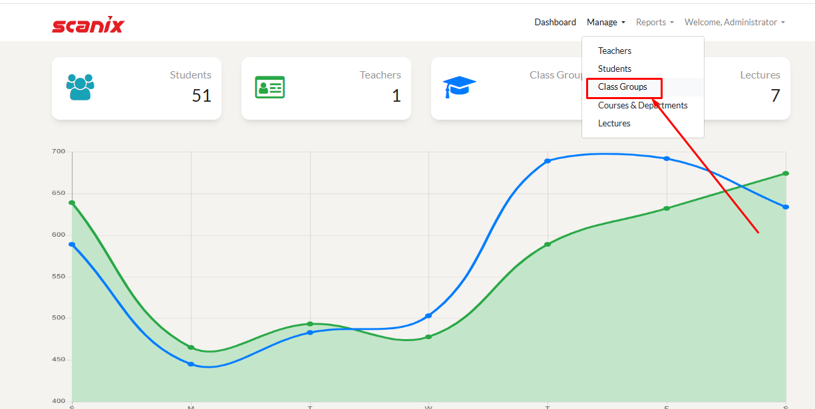The height and width of the screenshot is (409, 815).
Task: Expand the Reports dropdown
Action: click(x=655, y=23)
